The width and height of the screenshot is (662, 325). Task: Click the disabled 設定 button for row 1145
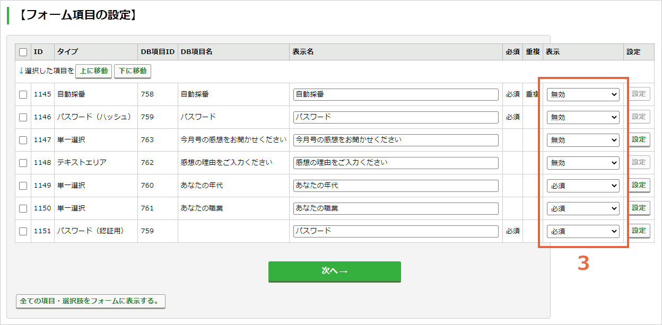[639, 94]
